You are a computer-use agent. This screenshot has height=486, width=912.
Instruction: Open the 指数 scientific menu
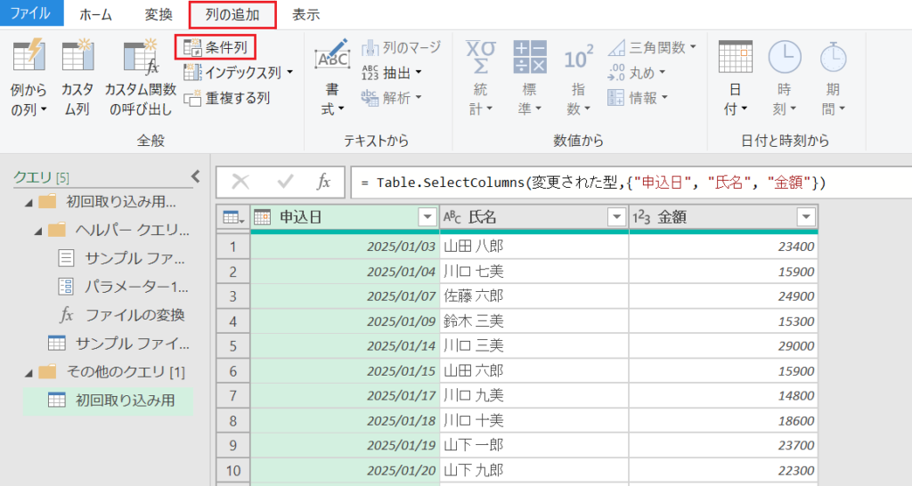click(578, 77)
